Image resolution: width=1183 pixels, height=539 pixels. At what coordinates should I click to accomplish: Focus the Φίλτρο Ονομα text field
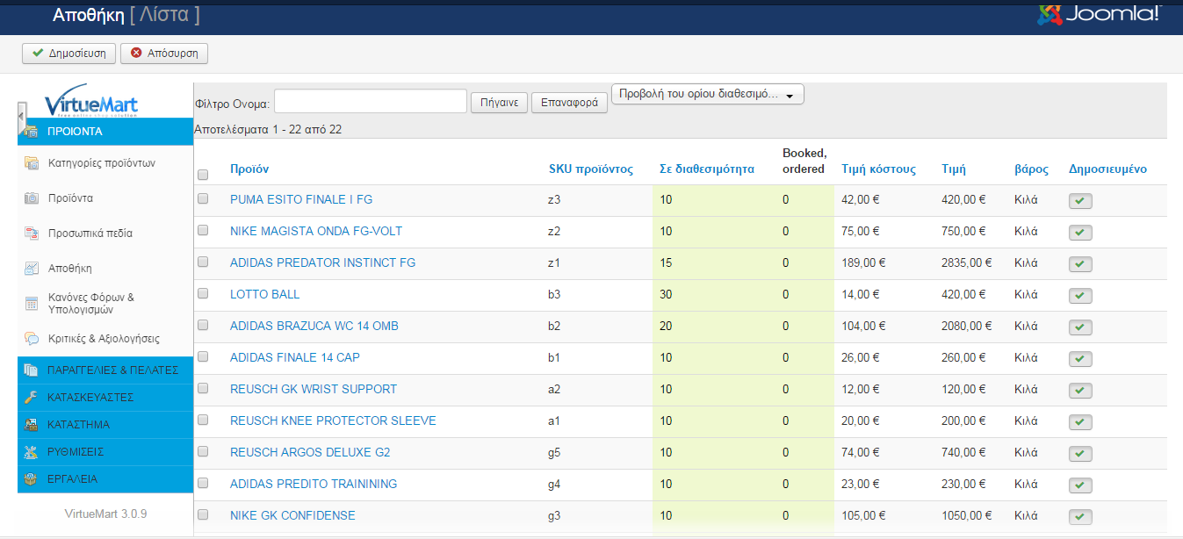coord(371,102)
